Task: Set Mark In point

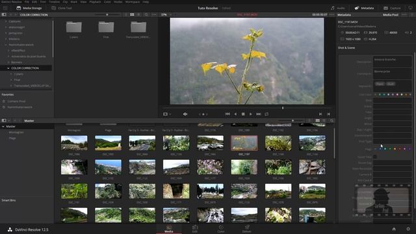Action: (320, 114)
